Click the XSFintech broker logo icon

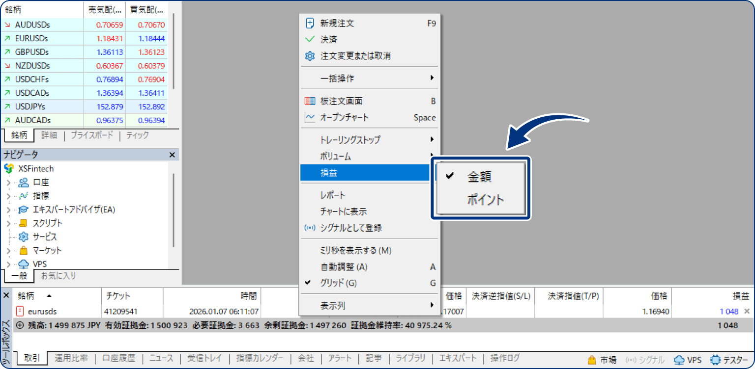pos(9,168)
